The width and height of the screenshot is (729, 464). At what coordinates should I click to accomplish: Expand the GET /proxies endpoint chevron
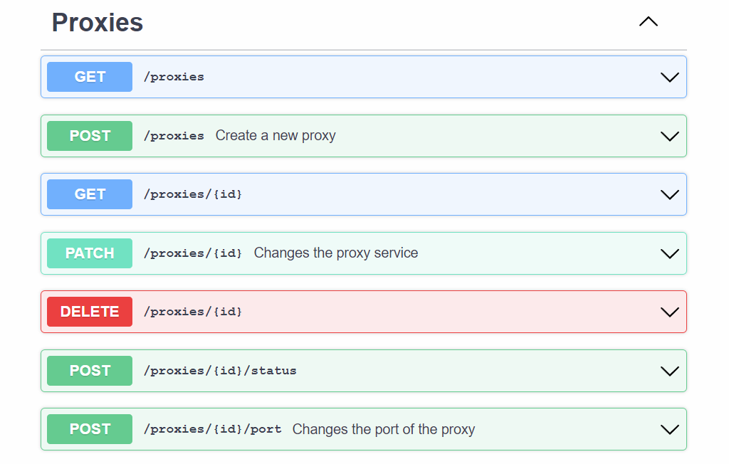coord(669,77)
